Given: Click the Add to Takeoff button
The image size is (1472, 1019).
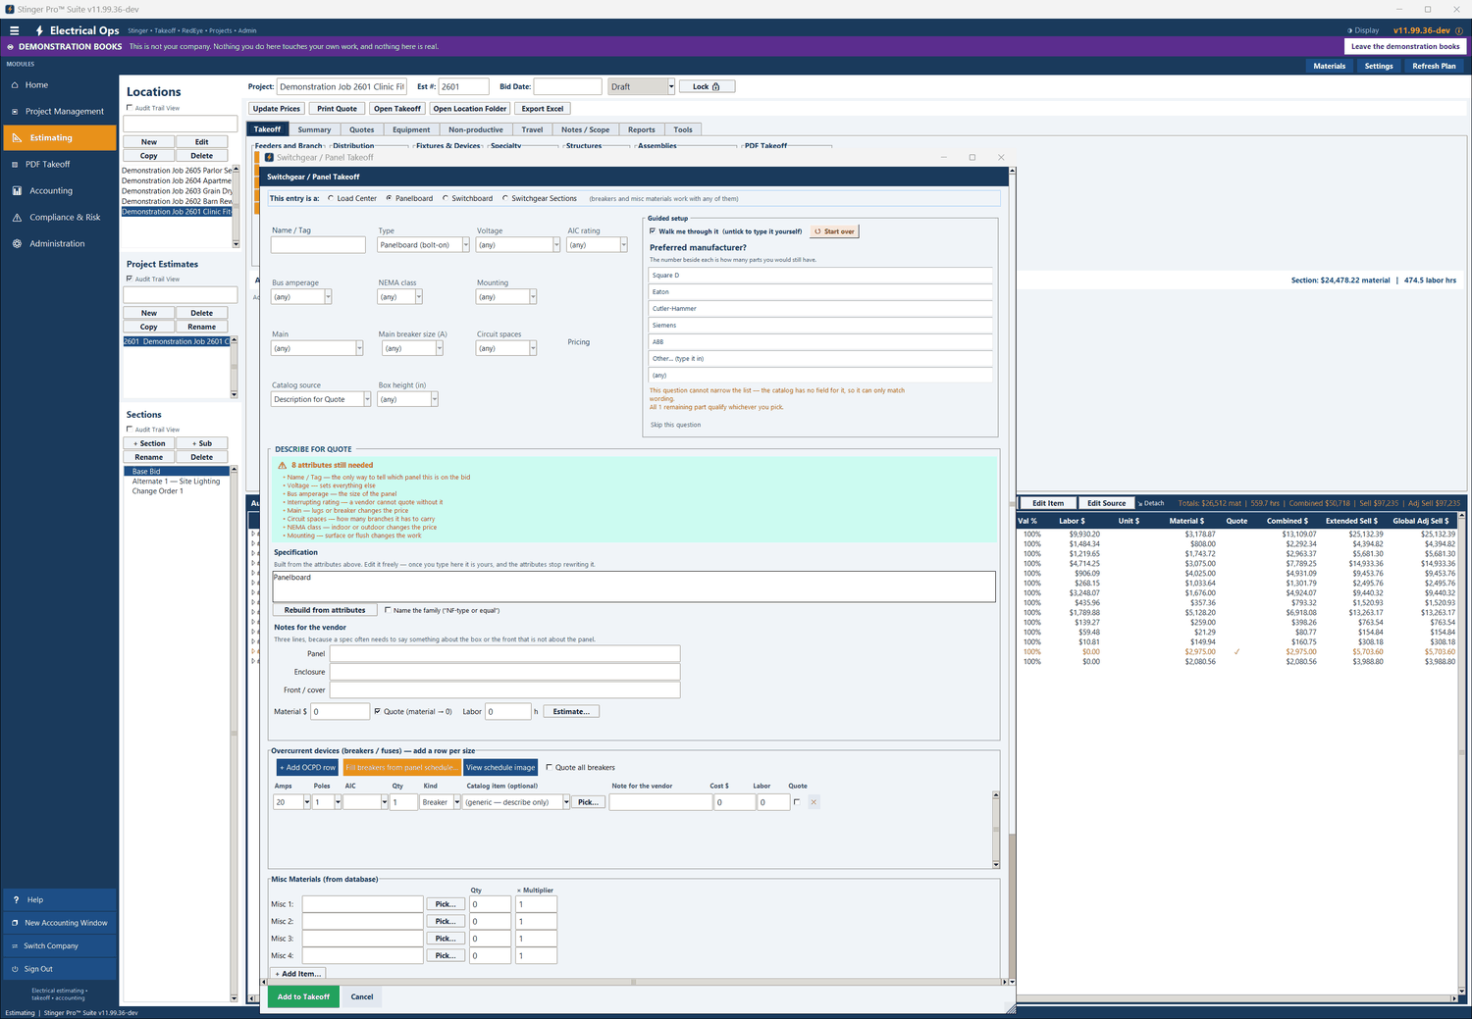Looking at the screenshot, I should point(303,996).
